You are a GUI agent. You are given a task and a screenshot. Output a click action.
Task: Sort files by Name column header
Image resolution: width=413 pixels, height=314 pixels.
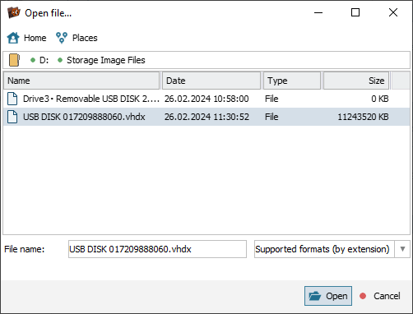point(81,81)
